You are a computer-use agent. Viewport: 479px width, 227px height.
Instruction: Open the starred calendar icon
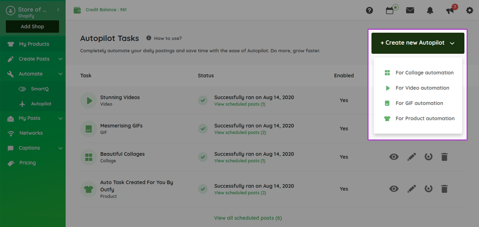click(390, 11)
